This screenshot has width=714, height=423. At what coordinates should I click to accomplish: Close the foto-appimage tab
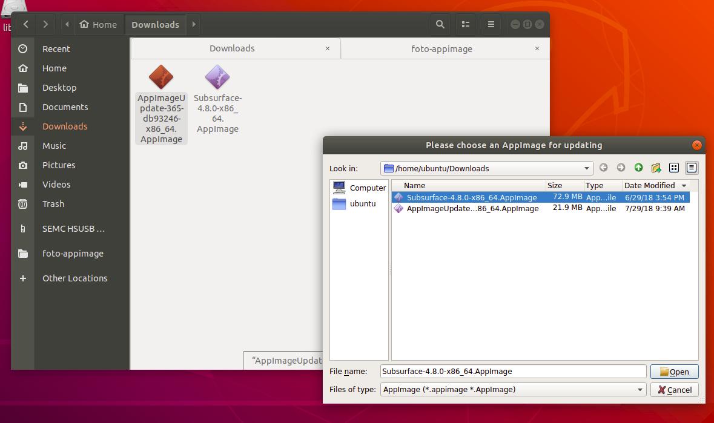pos(537,48)
